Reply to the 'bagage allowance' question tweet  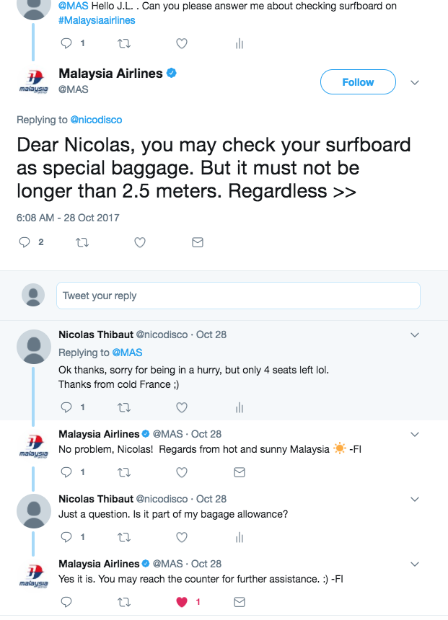(x=66, y=537)
